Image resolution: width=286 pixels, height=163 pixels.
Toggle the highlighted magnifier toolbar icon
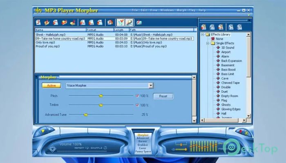129,22
